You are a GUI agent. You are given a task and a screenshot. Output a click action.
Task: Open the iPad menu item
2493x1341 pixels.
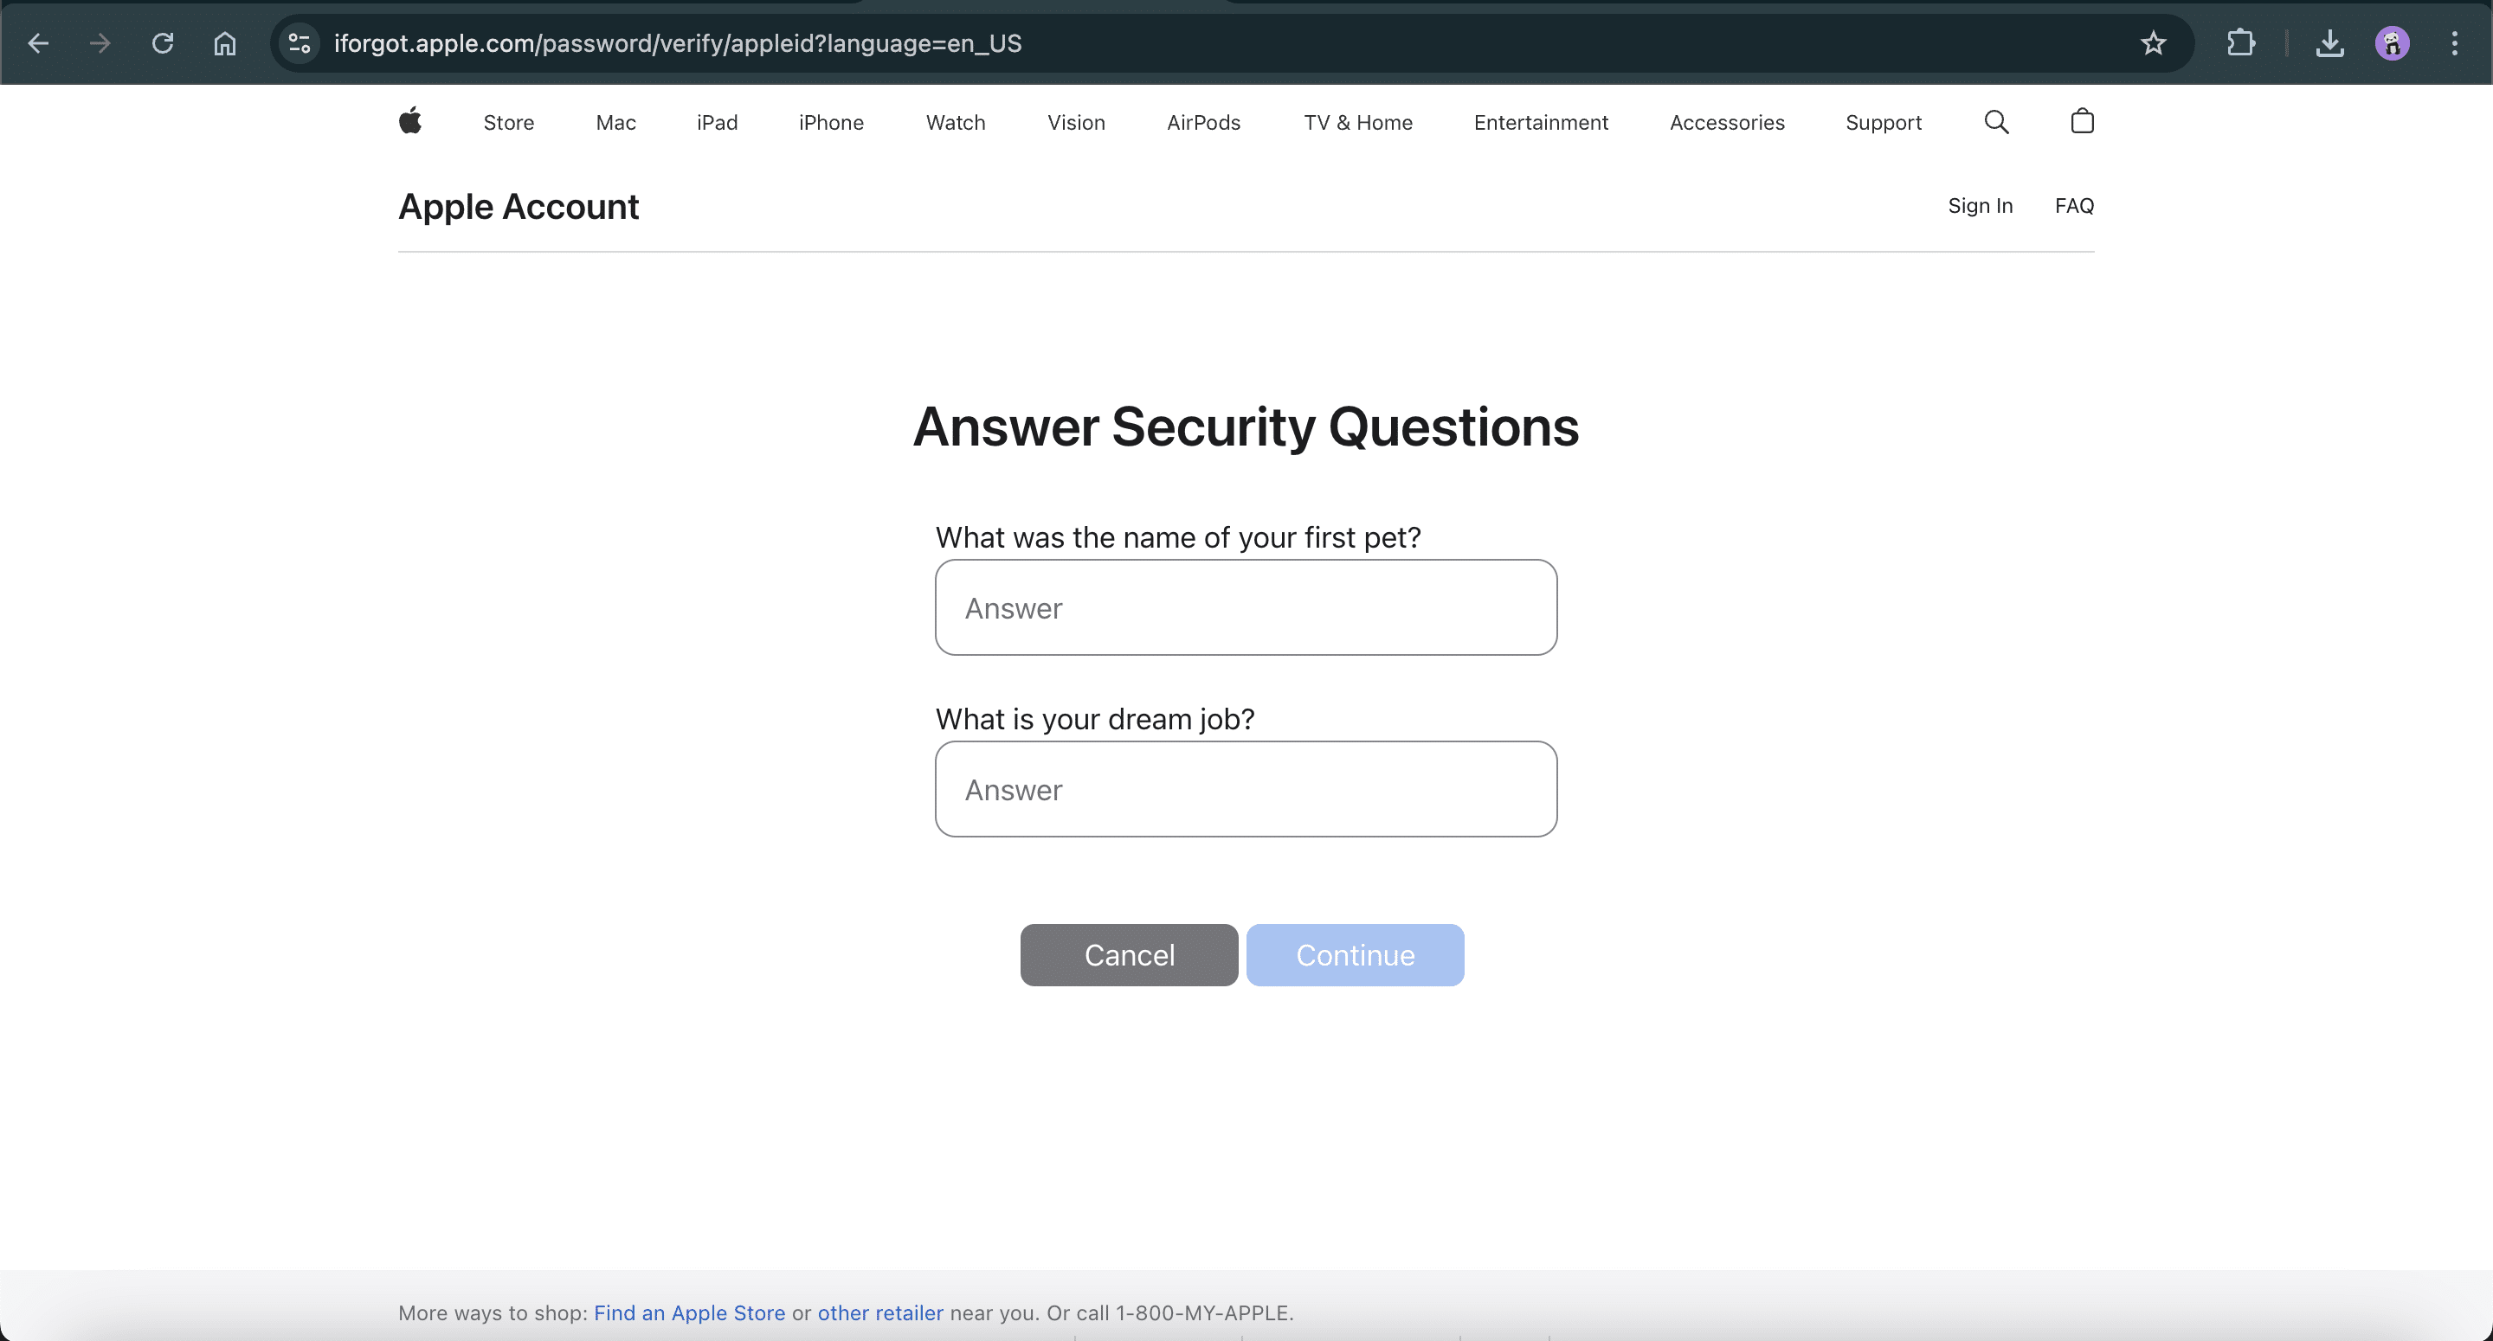(717, 123)
